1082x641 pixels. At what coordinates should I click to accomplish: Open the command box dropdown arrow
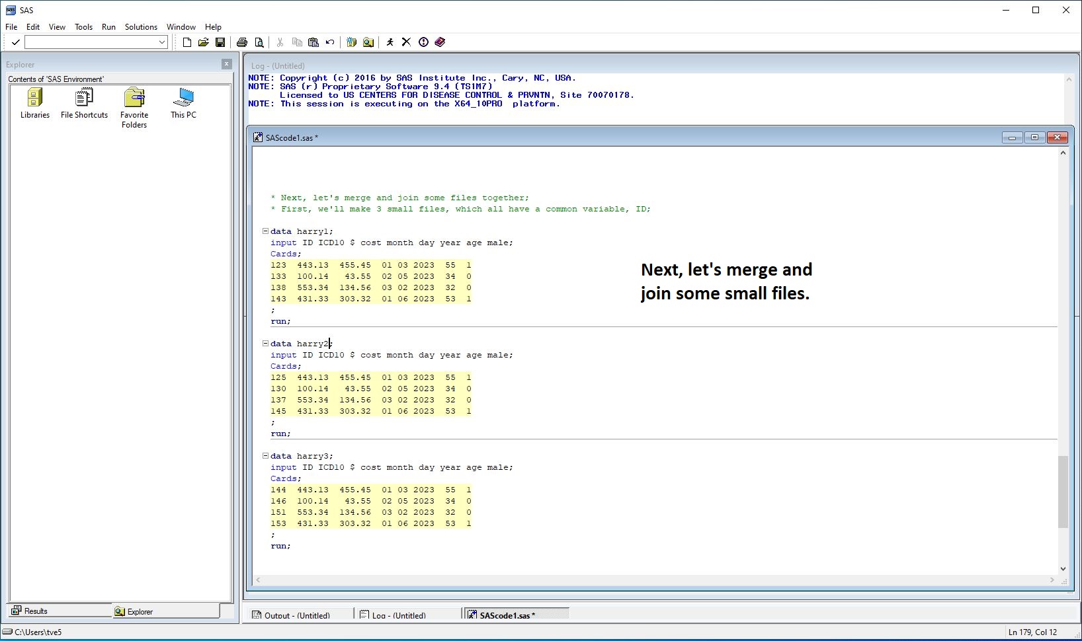coord(162,42)
